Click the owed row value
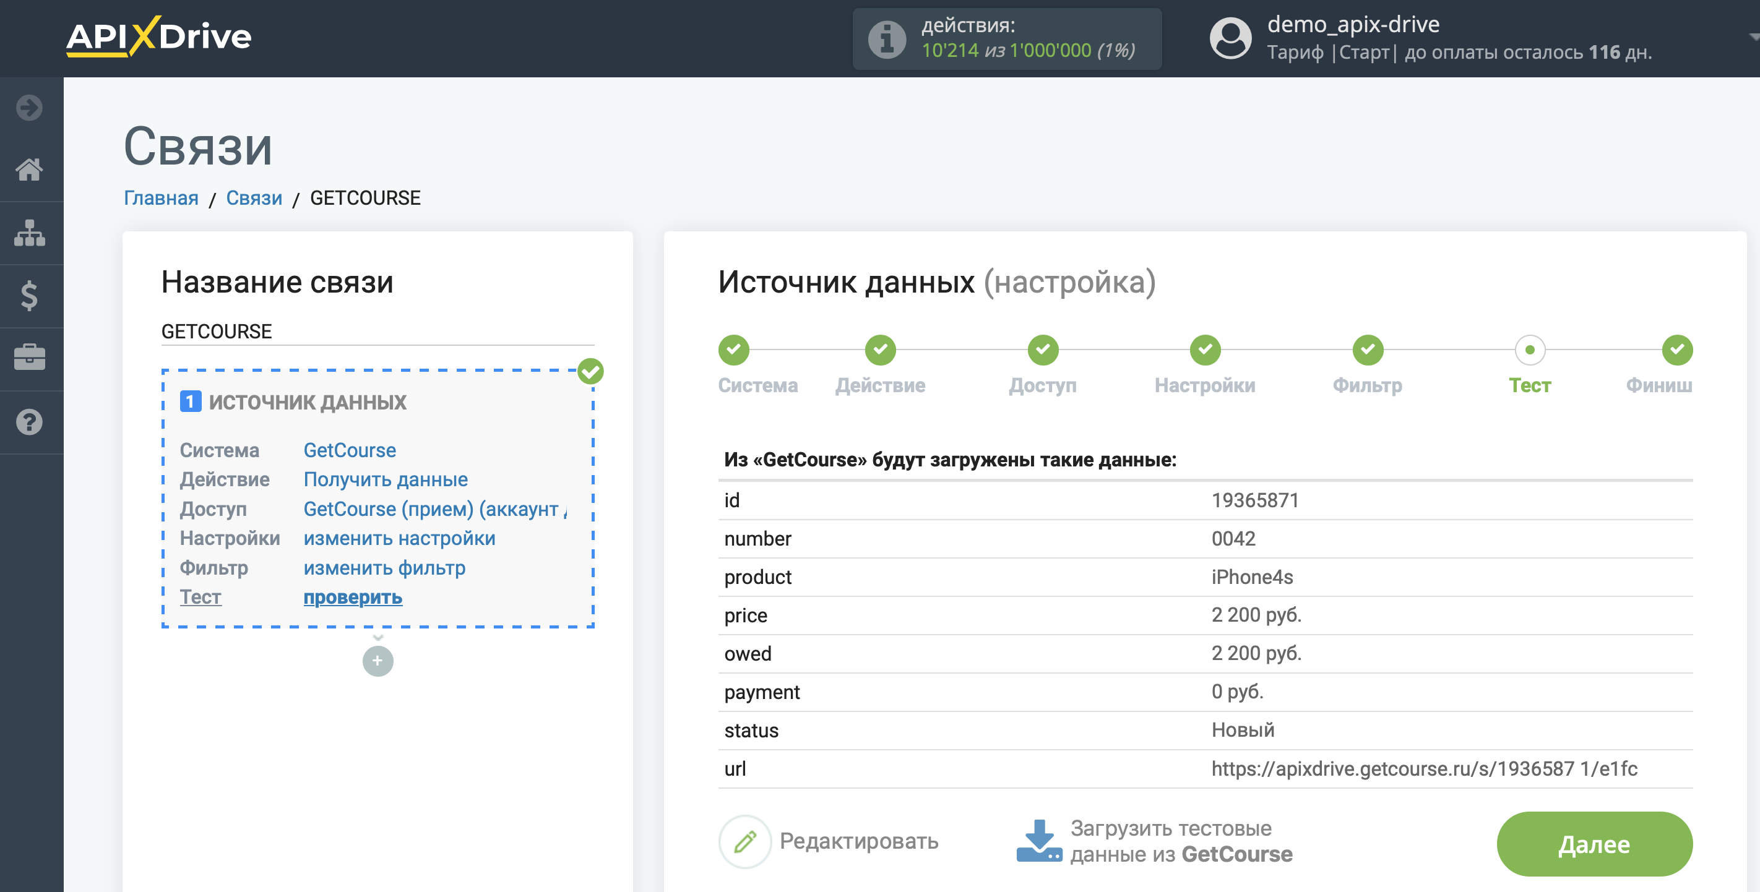Screen dimensions: 1760x892 click(1256, 654)
